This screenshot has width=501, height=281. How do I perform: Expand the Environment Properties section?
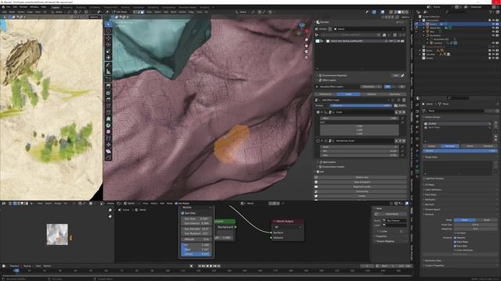click(x=334, y=76)
